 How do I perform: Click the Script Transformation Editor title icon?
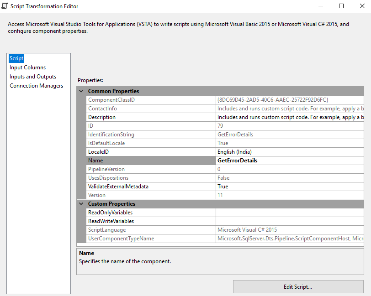pos(5,6)
